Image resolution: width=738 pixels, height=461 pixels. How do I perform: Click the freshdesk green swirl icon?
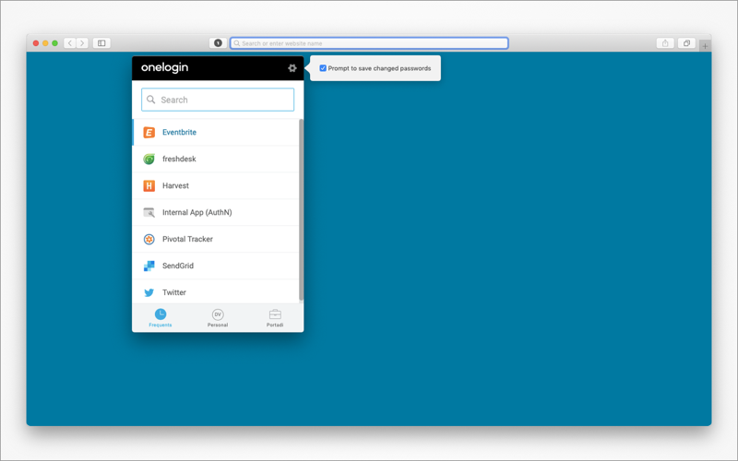[x=149, y=159]
